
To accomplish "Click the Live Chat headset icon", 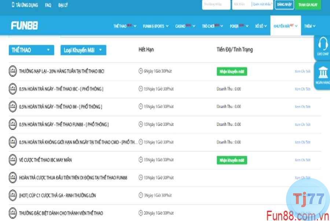I will pyautogui.click(x=323, y=44).
